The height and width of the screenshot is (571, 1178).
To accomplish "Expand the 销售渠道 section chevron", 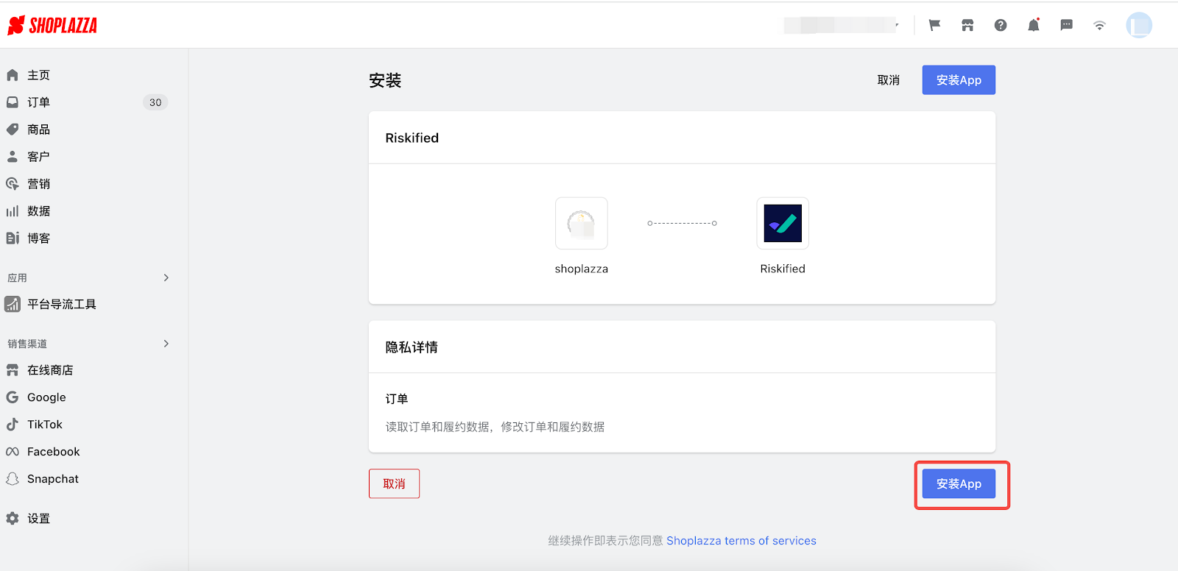I will [166, 344].
